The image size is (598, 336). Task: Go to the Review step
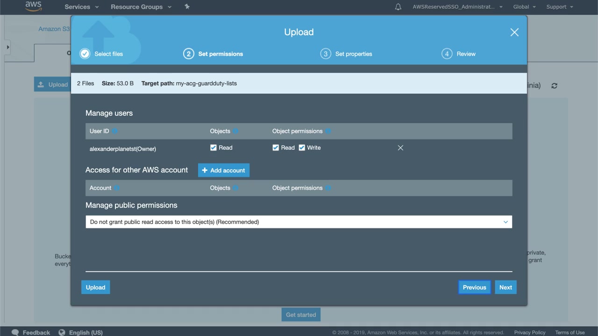point(459,54)
